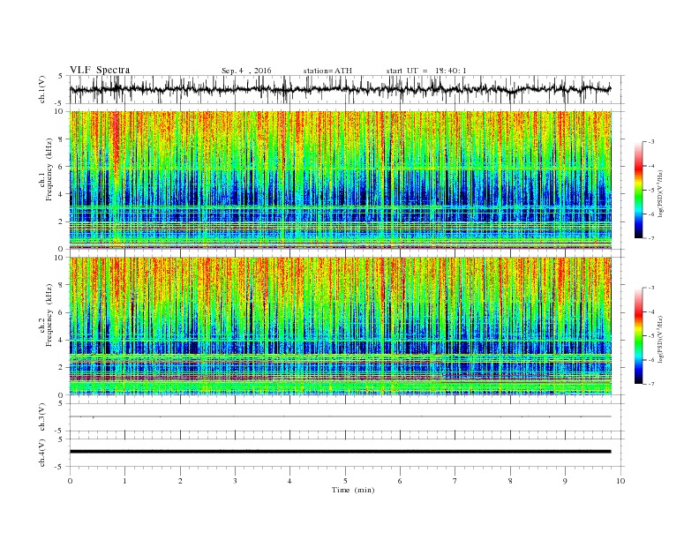Click the "8" kHz tick on ch.1 frequency axis
Viewport: 699px width, 540px height.
coord(61,139)
